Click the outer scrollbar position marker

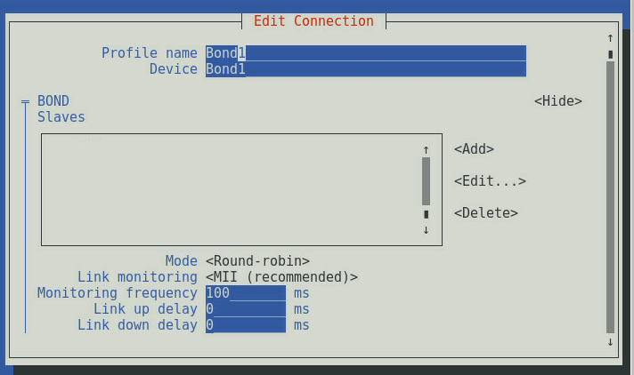click(610, 54)
